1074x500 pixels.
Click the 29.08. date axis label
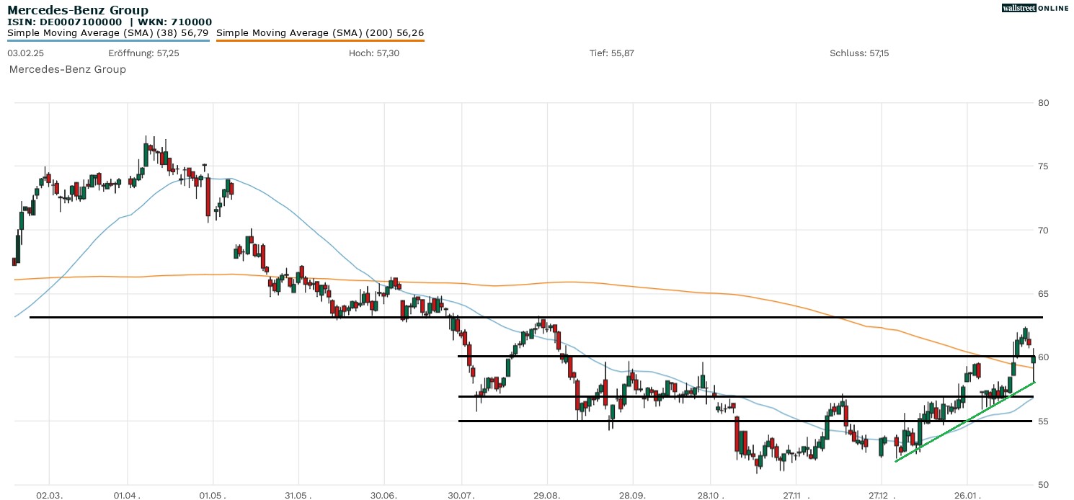[x=546, y=495]
